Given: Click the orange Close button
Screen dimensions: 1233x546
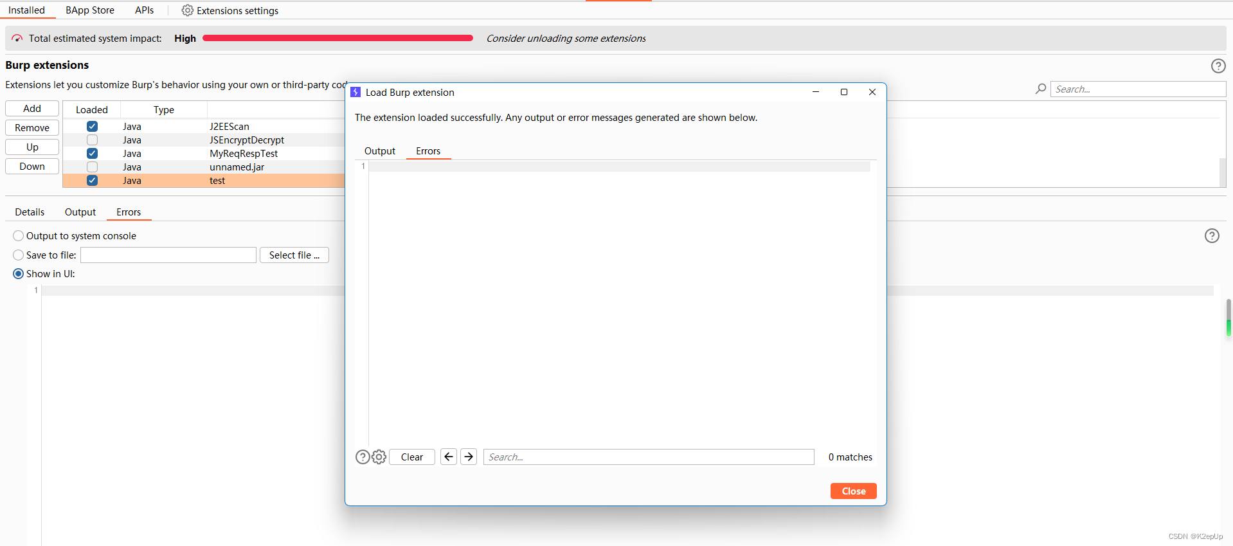Looking at the screenshot, I should pyautogui.click(x=854, y=491).
